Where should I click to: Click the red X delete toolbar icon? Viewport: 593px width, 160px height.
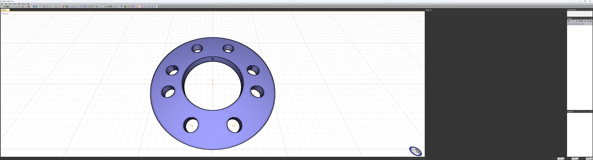click(x=20, y=6)
